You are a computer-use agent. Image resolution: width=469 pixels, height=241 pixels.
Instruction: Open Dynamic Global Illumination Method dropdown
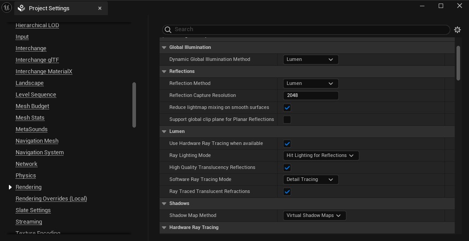tap(311, 59)
